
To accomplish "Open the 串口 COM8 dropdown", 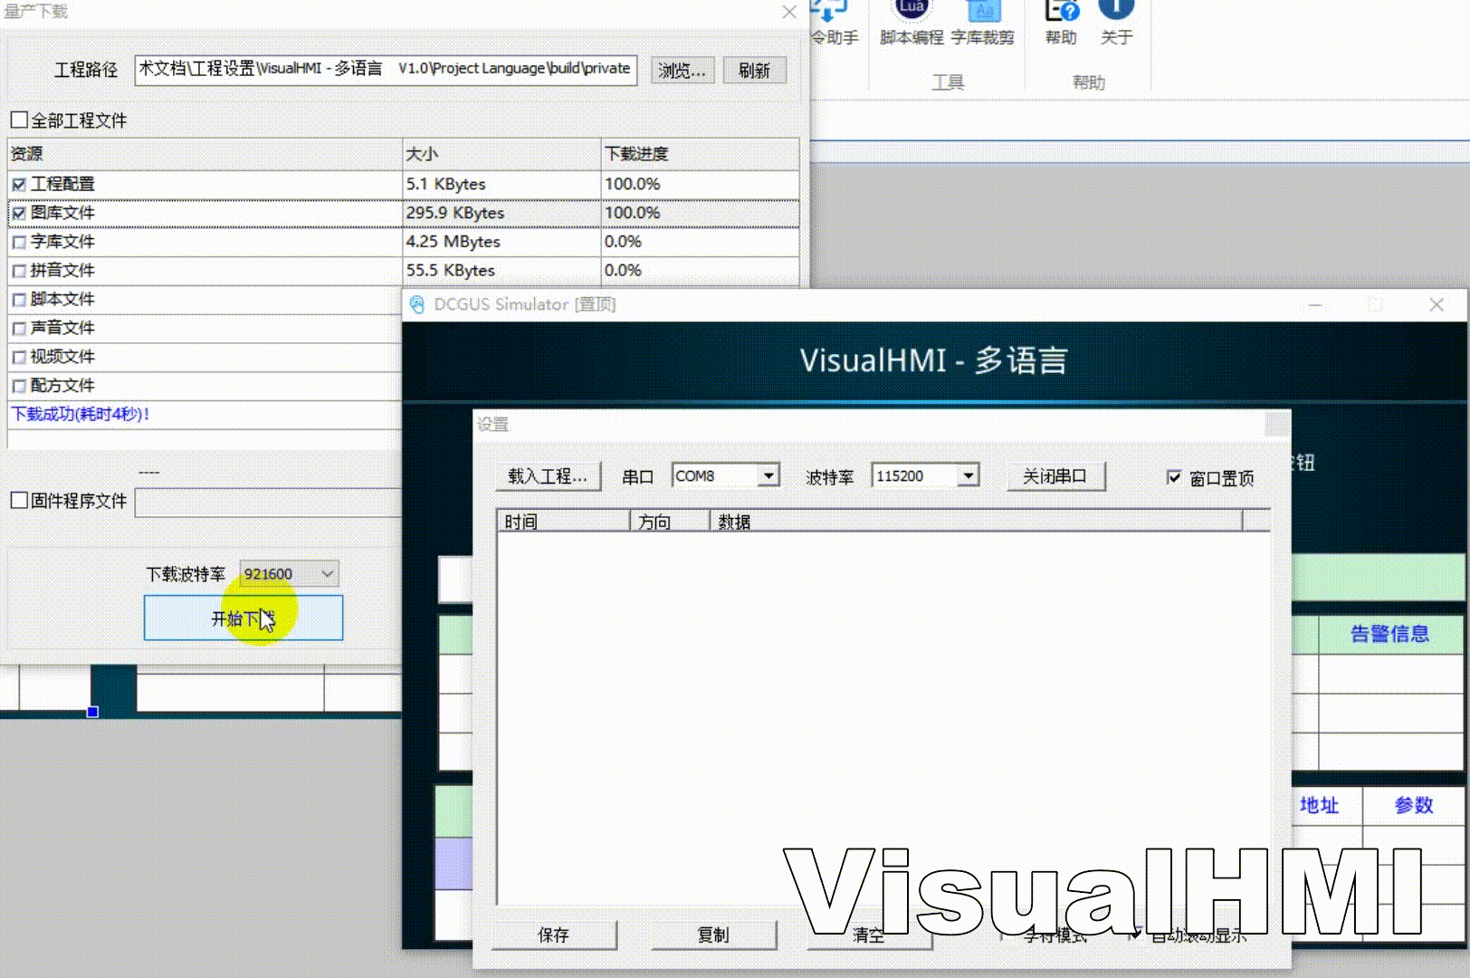I will (x=768, y=475).
